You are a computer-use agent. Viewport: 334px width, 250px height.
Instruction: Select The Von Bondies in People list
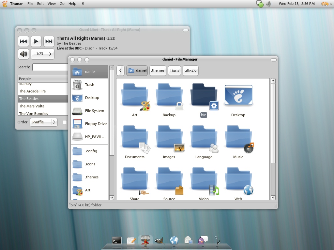point(43,113)
